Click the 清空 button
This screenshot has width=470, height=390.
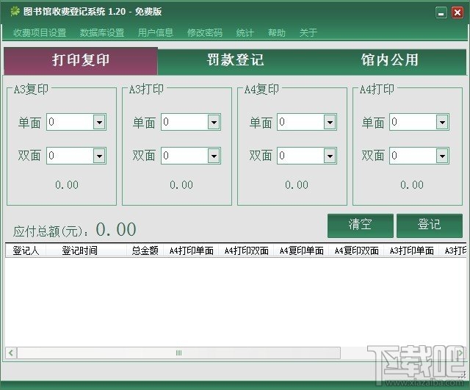pyautogui.click(x=361, y=225)
